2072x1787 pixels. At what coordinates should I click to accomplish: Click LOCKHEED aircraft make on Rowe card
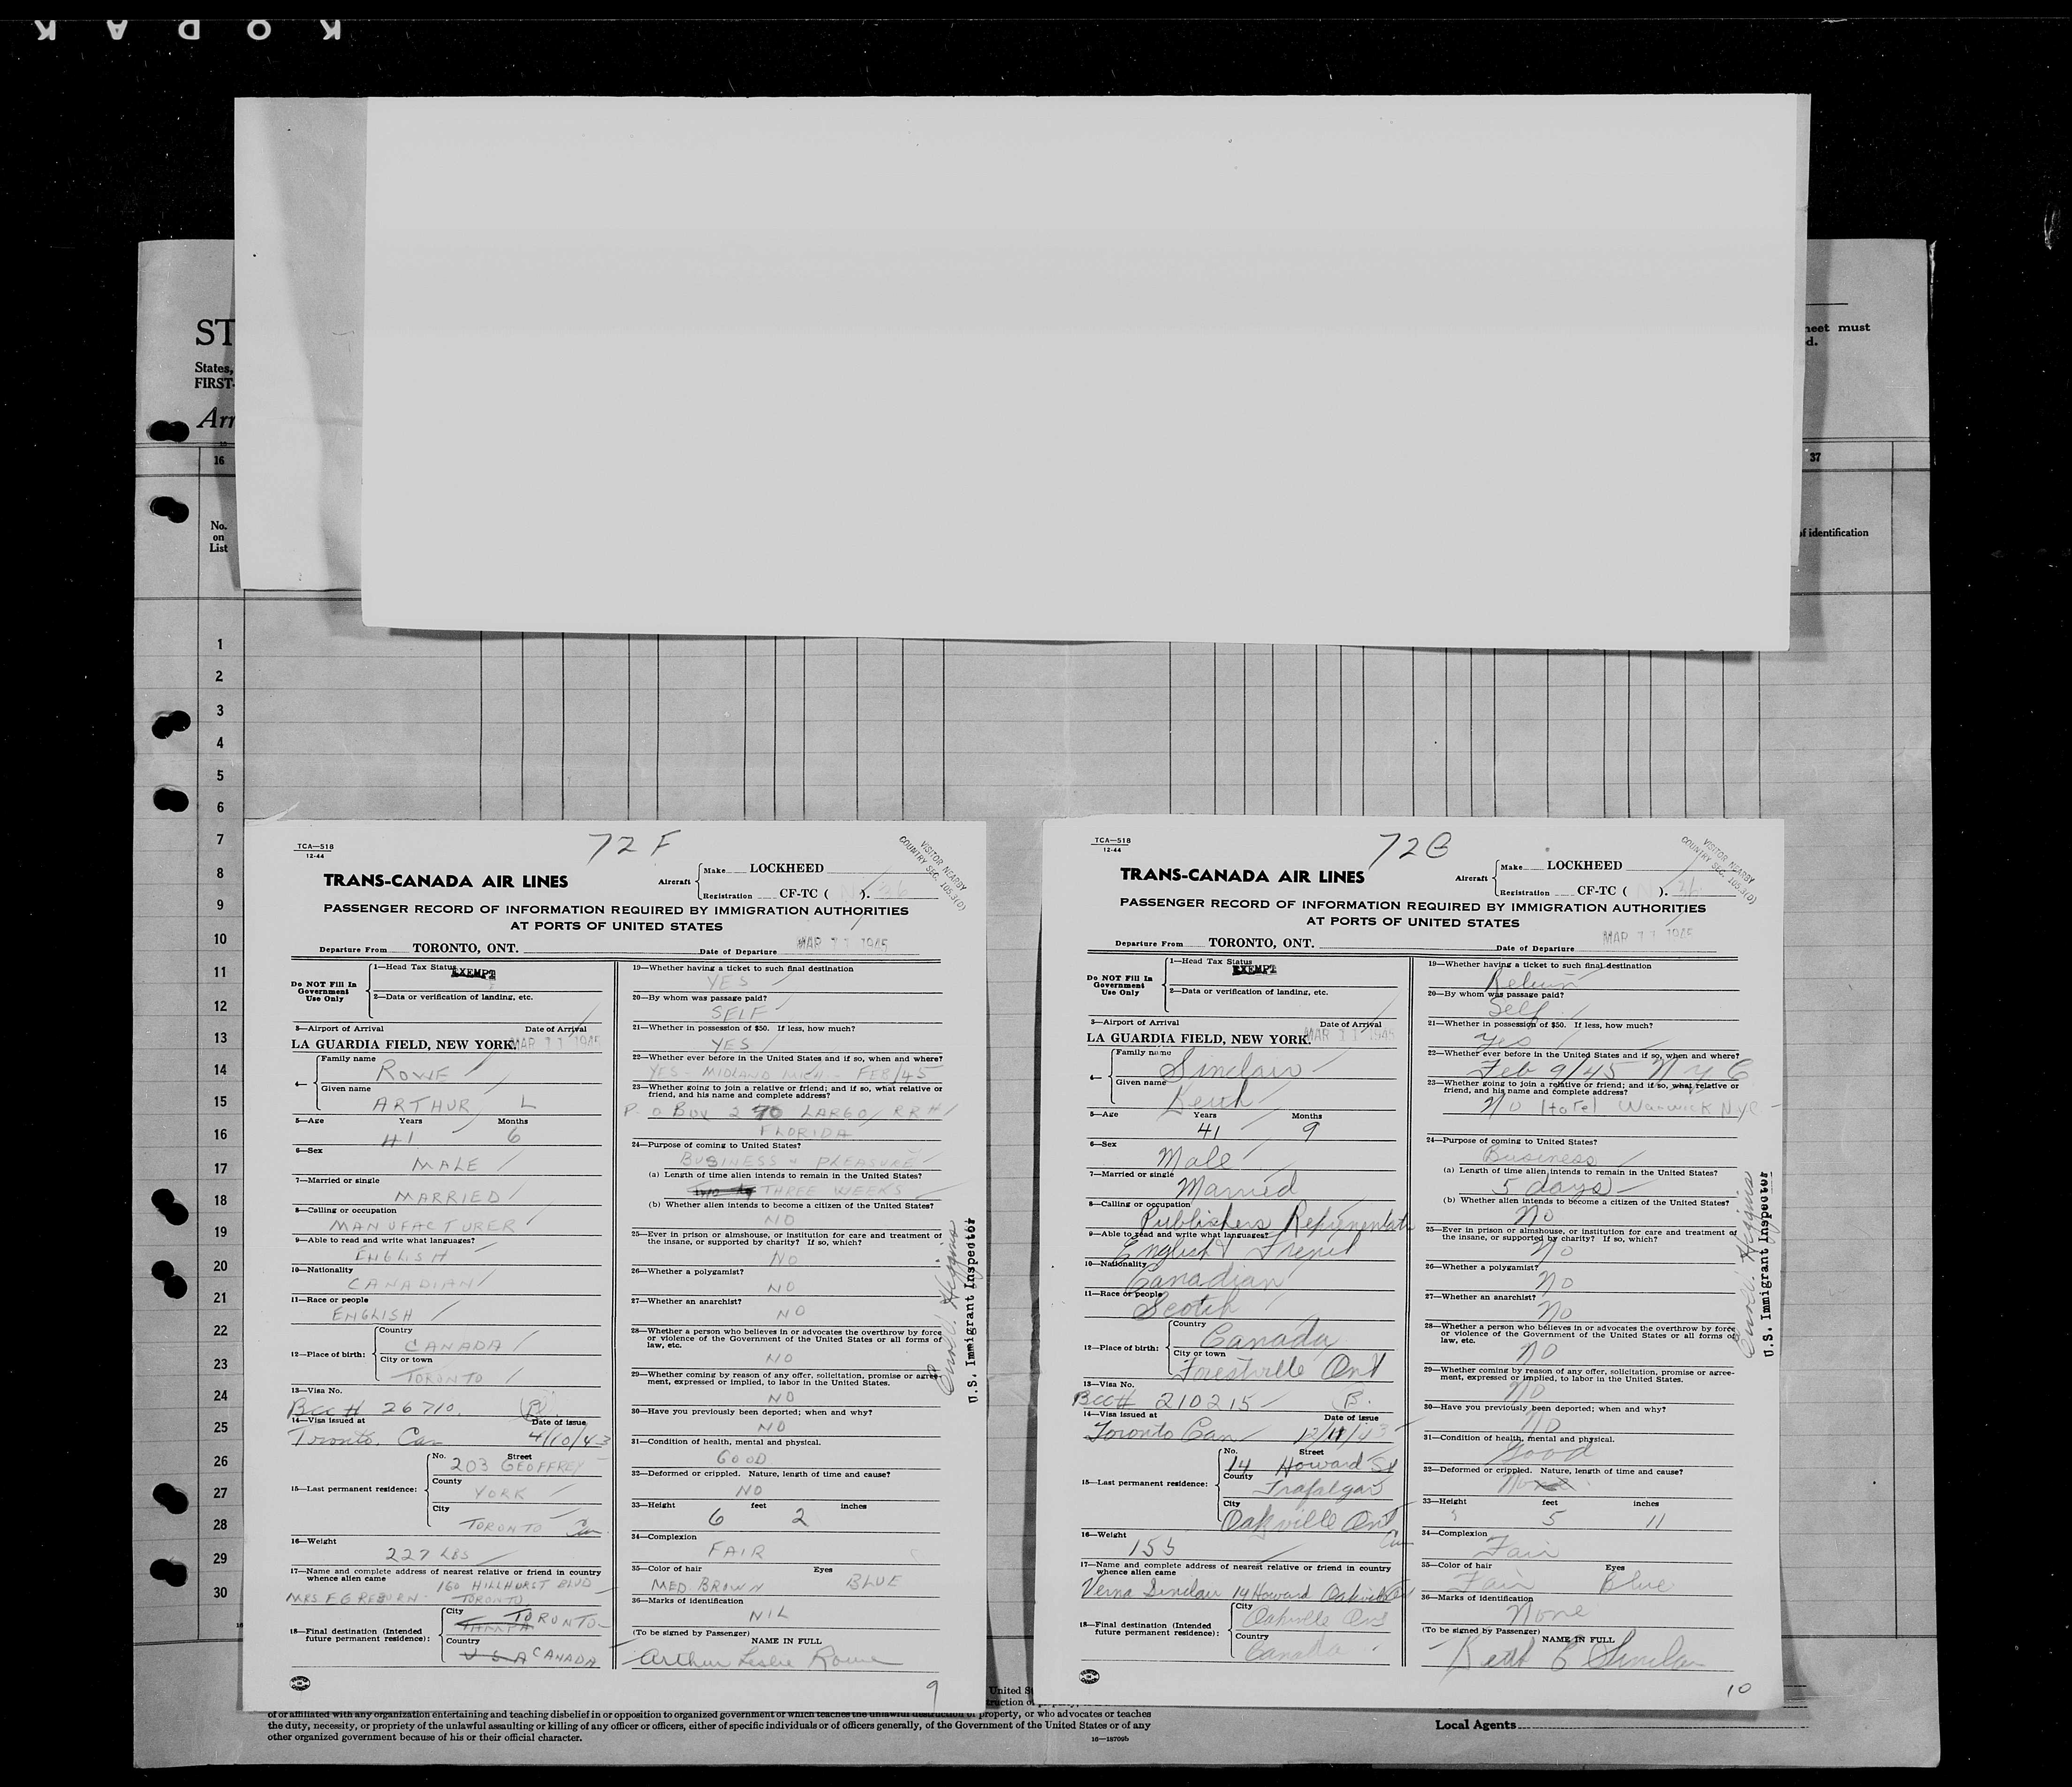786,868
